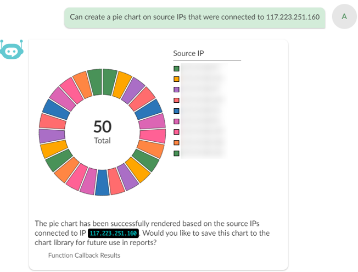
Task: Toggle the salmon red legend entry marker
Action: [176, 101]
